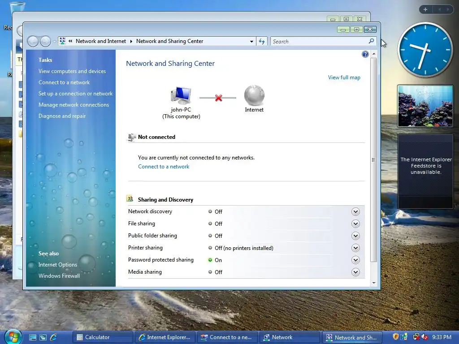Click the monitor-shaped tray icon beside the shield
The height and width of the screenshot is (344, 459).
click(404, 337)
